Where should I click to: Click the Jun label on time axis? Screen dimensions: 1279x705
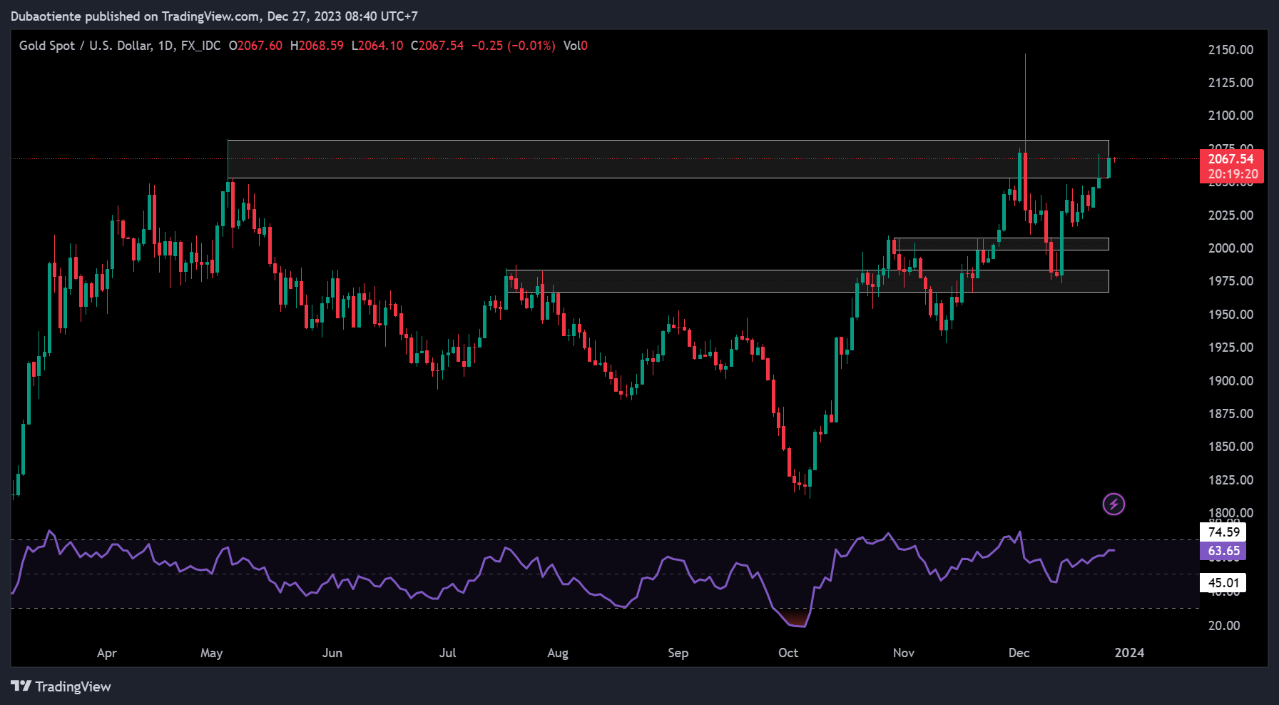(x=332, y=653)
